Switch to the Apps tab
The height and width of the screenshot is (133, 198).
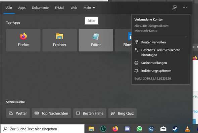pyautogui.click(x=22, y=8)
